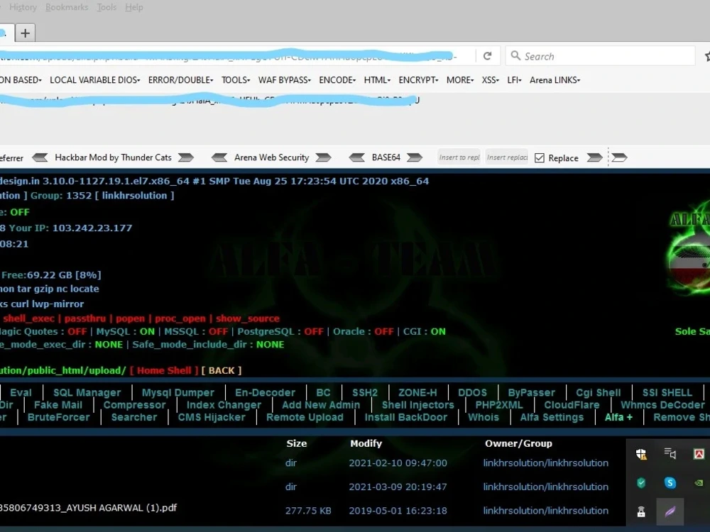Open the TOOLS dropdown in Hackbar
The width and height of the screenshot is (710, 532).
(x=236, y=80)
